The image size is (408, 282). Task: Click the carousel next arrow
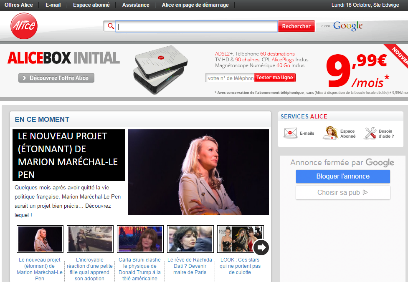261,247
